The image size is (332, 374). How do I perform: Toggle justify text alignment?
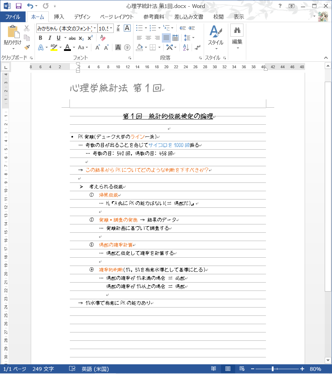click(166, 38)
